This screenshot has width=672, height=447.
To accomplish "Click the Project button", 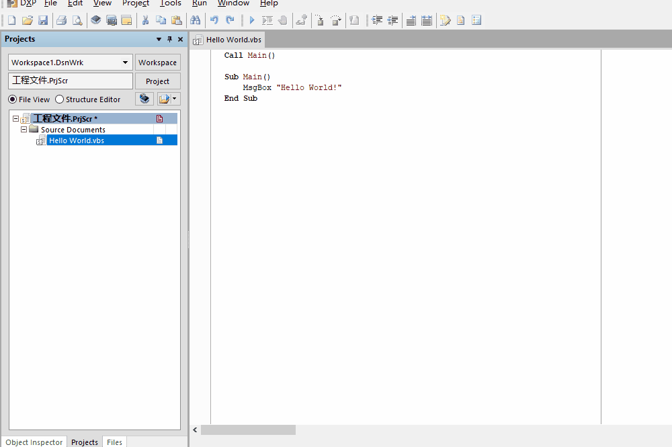I will (x=157, y=81).
